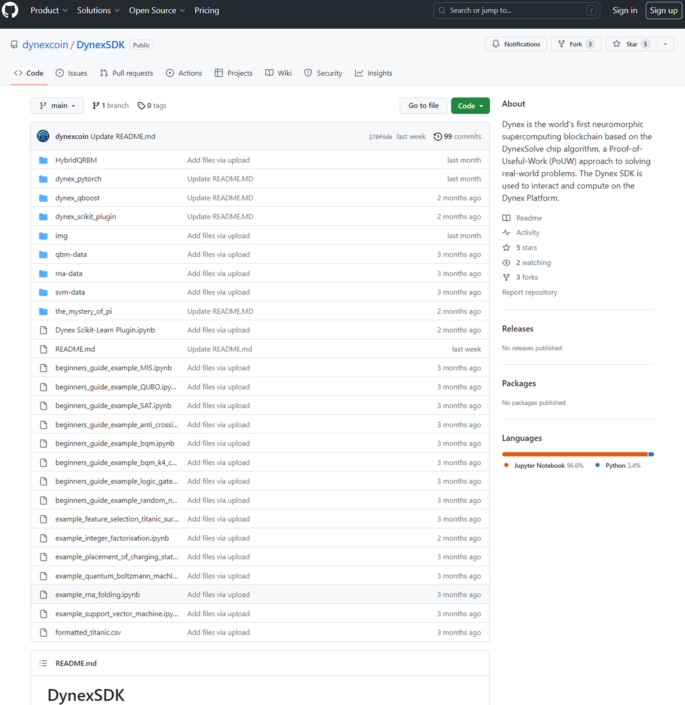Click the Jupyter Notebook orange language bar
Image resolution: width=685 pixels, height=705 pixels.
tap(574, 454)
